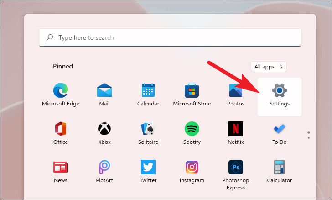
Task: Launch the Mail app
Action: (104, 95)
